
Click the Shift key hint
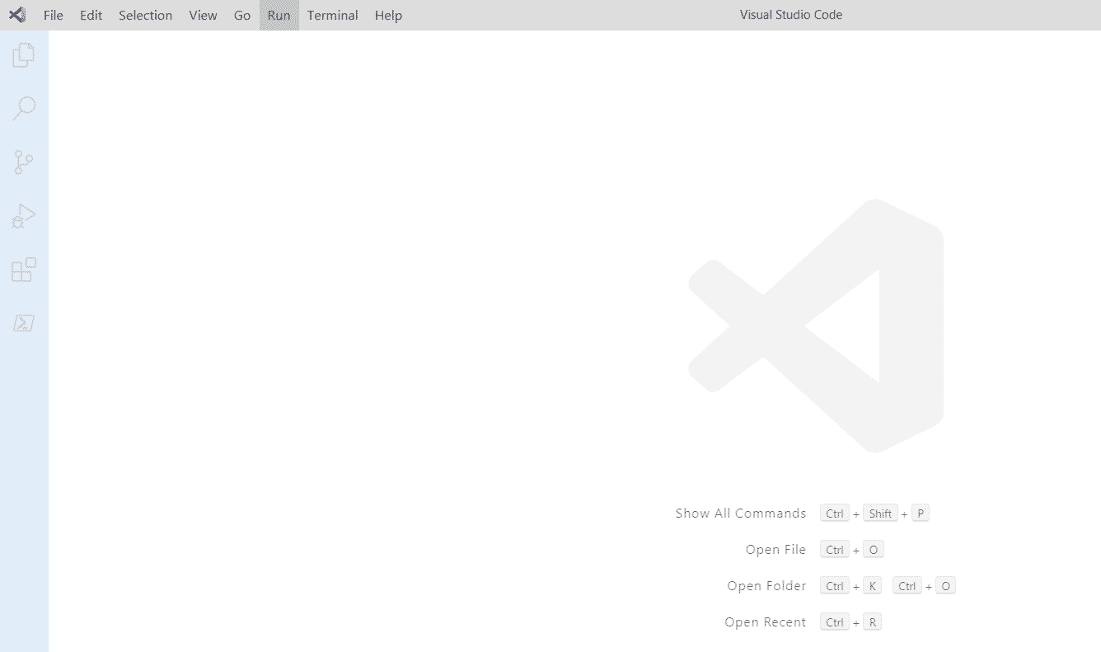pyautogui.click(x=880, y=514)
